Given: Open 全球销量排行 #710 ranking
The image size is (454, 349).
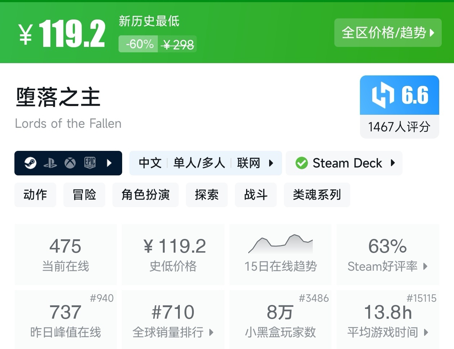Looking at the screenshot, I should [173, 319].
